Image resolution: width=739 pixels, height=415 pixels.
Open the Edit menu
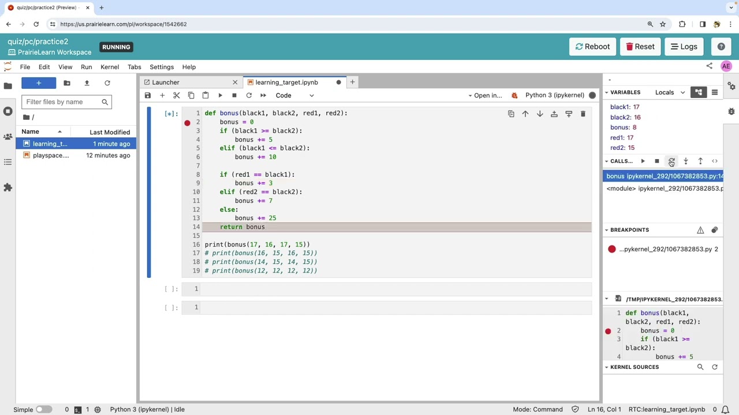click(x=44, y=67)
